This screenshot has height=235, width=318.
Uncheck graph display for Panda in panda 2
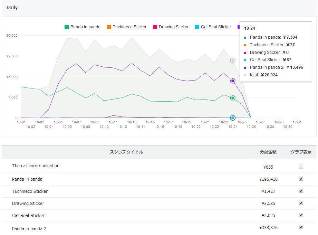[x=301, y=227]
